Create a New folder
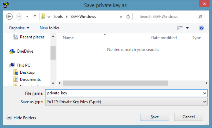The image size is (212, 128). (50, 28)
